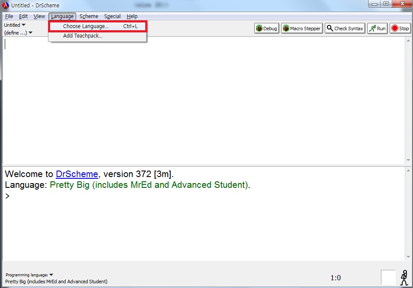Screen dimensions: 413x288
Task: Open the File menu
Action: pos(9,16)
